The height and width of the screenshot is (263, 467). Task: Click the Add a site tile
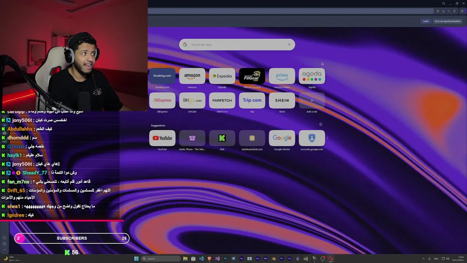[x=312, y=100]
